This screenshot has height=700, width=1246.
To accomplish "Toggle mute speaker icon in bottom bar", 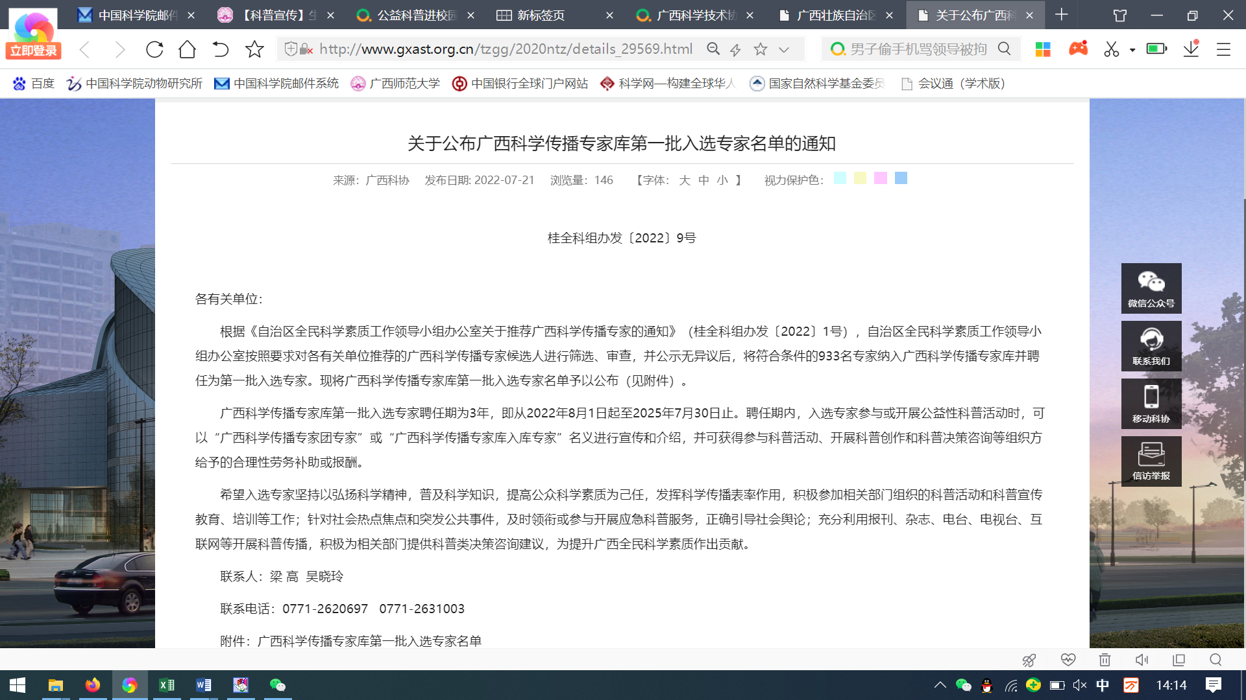I will (x=1142, y=660).
